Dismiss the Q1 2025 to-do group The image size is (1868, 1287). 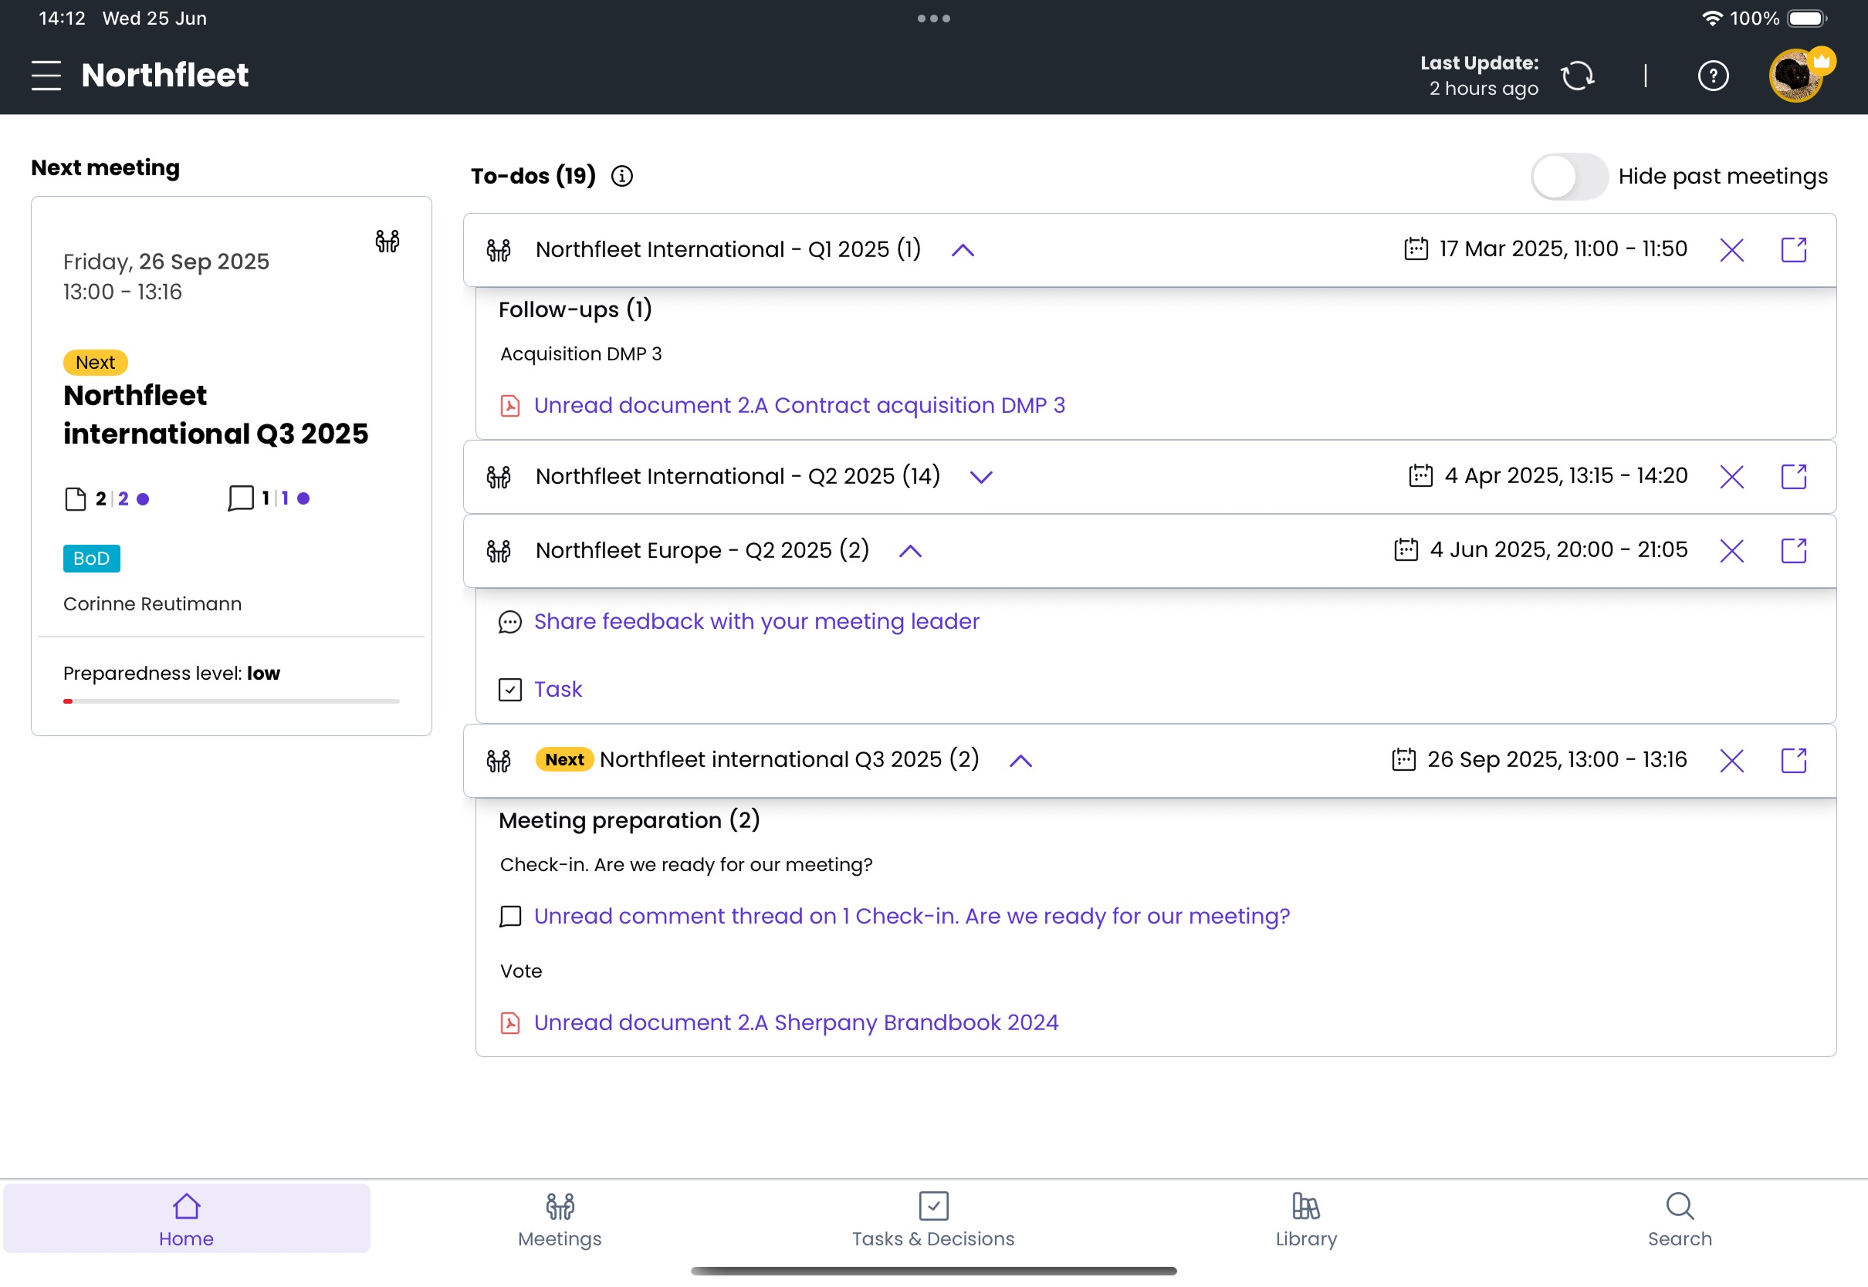pyautogui.click(x=1731, y=250)
